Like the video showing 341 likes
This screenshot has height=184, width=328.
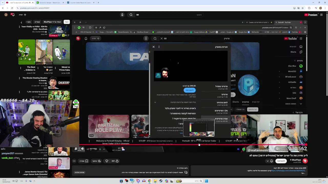click(x=115, y=161)
